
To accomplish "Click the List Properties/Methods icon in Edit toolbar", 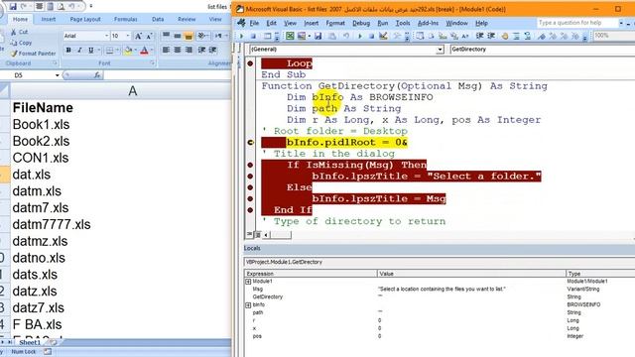I will pyautogui.click(x=420, y=37).
